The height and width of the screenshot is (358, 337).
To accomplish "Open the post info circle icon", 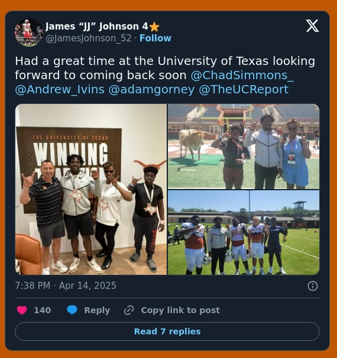I will click(x=313, y=286).
